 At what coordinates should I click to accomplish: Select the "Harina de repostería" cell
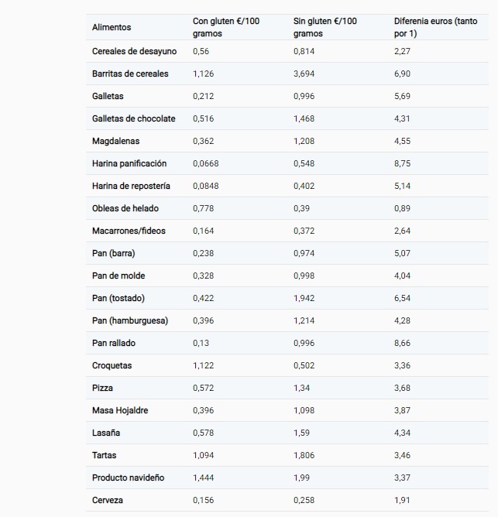(131, 186)
